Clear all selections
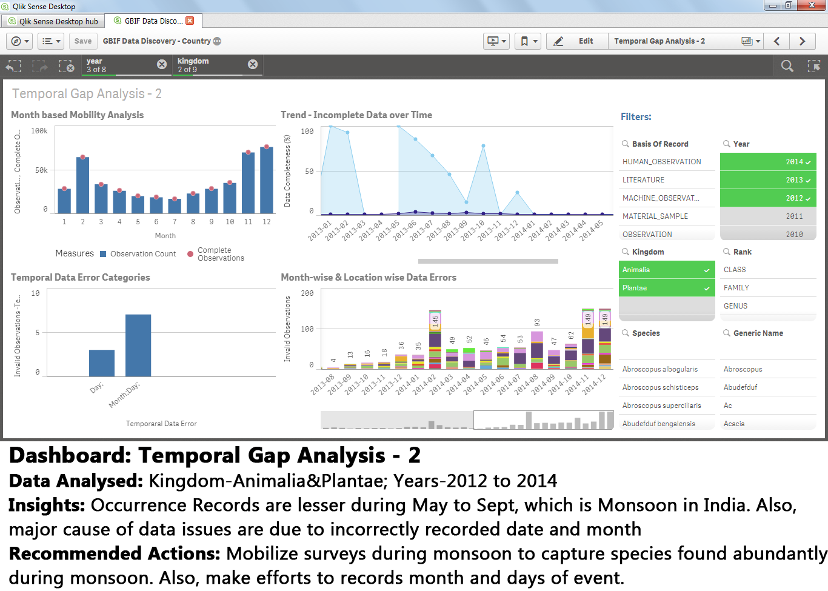Viewport: 828px width, 591px height. 66,65
